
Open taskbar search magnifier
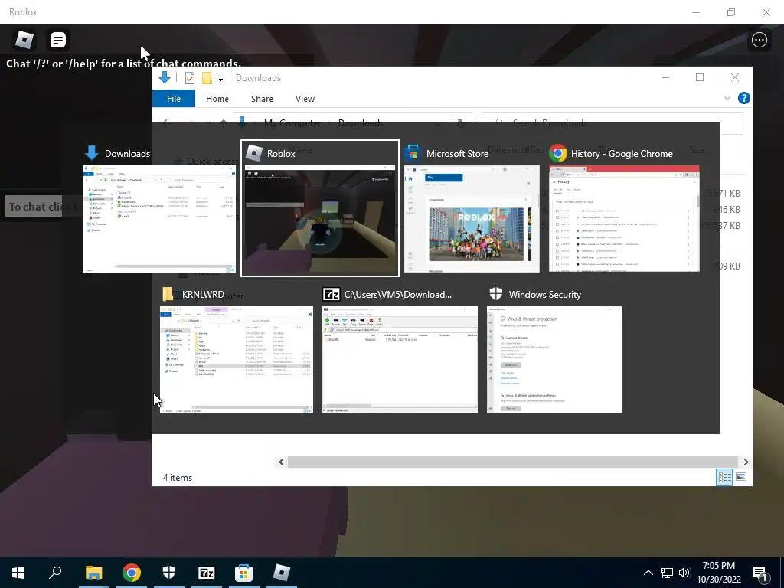[x=55, y=573]
